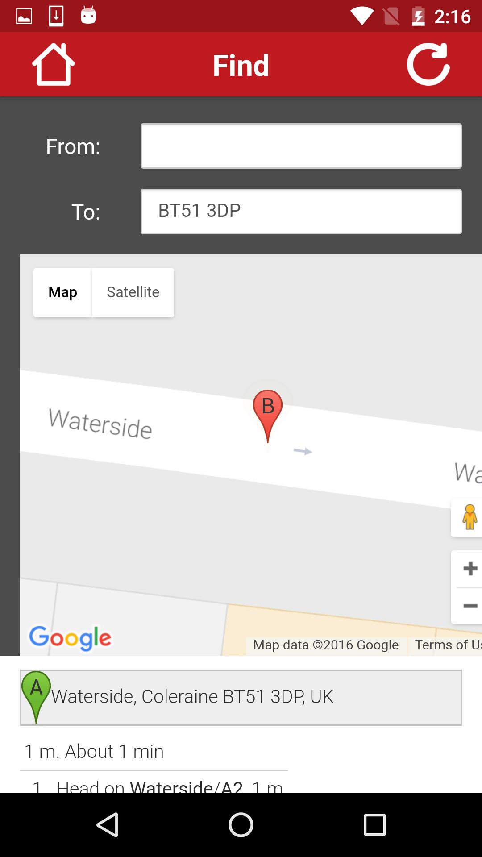Open the Google logo link
Screen dimensions: 482x857
70,638
